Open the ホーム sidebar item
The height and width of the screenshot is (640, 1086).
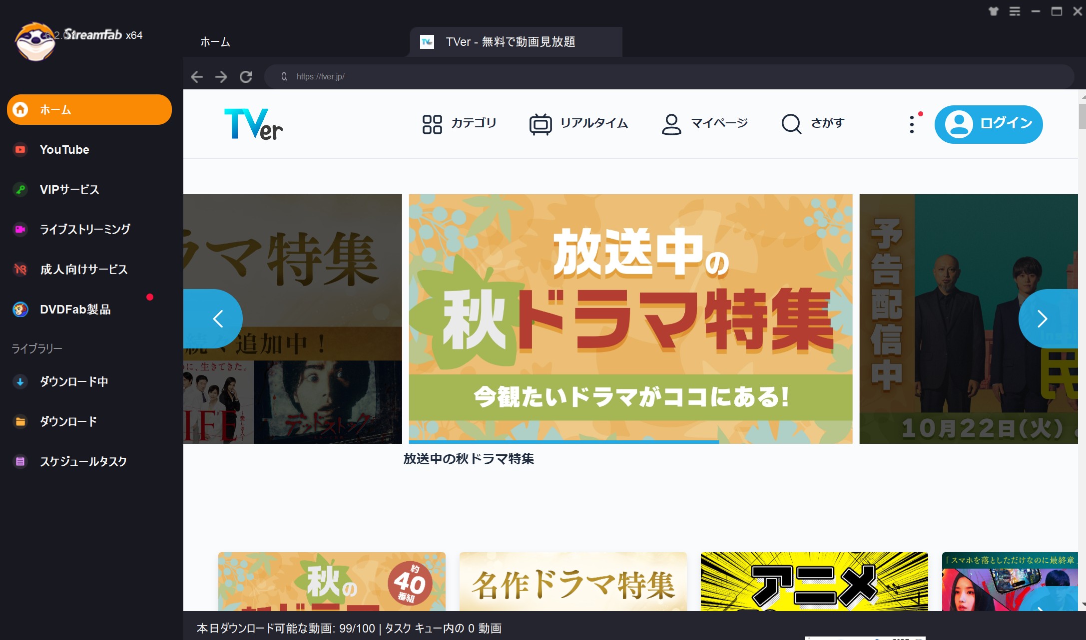point(89,109)
